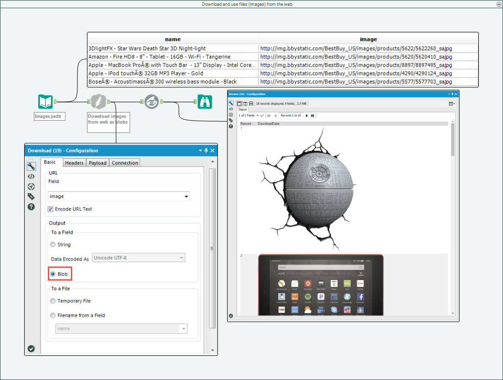The height and width of the screenshot is (380, 503).
Task: Go to next records page in Browse
Action: pos(306,116)
